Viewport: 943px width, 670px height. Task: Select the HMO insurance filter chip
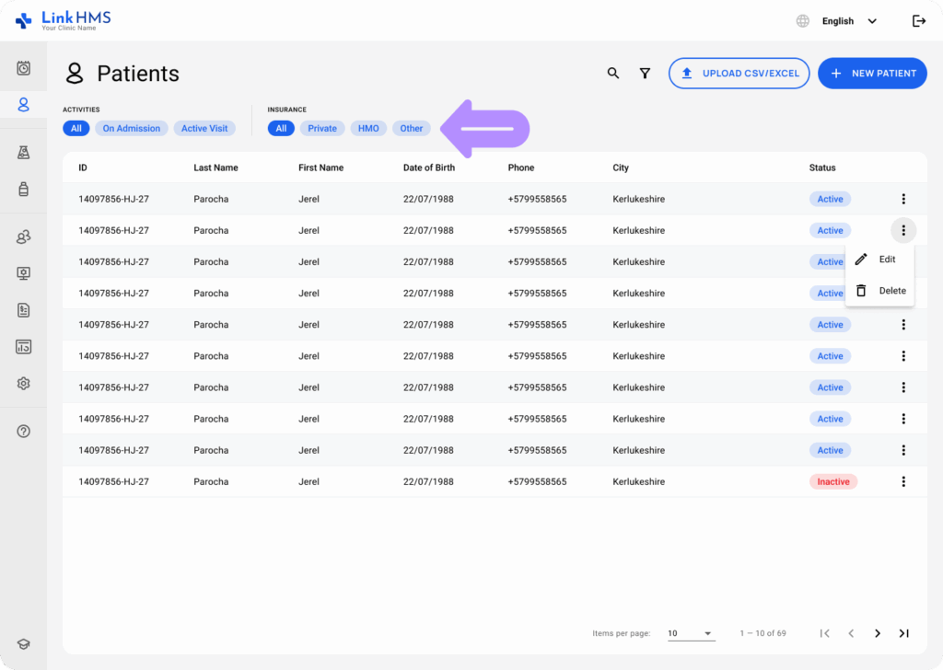(368, 129)
